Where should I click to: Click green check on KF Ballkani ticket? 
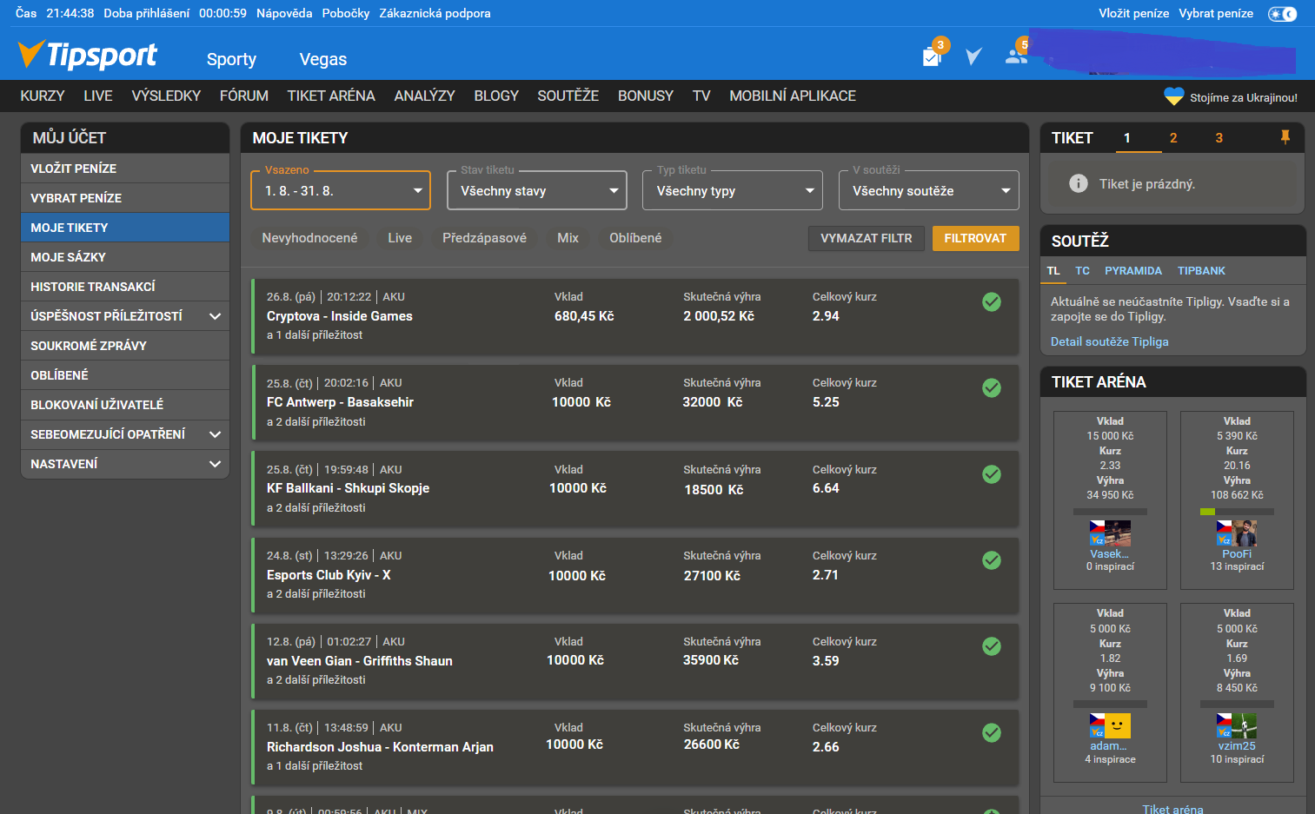tap(992, 474)
